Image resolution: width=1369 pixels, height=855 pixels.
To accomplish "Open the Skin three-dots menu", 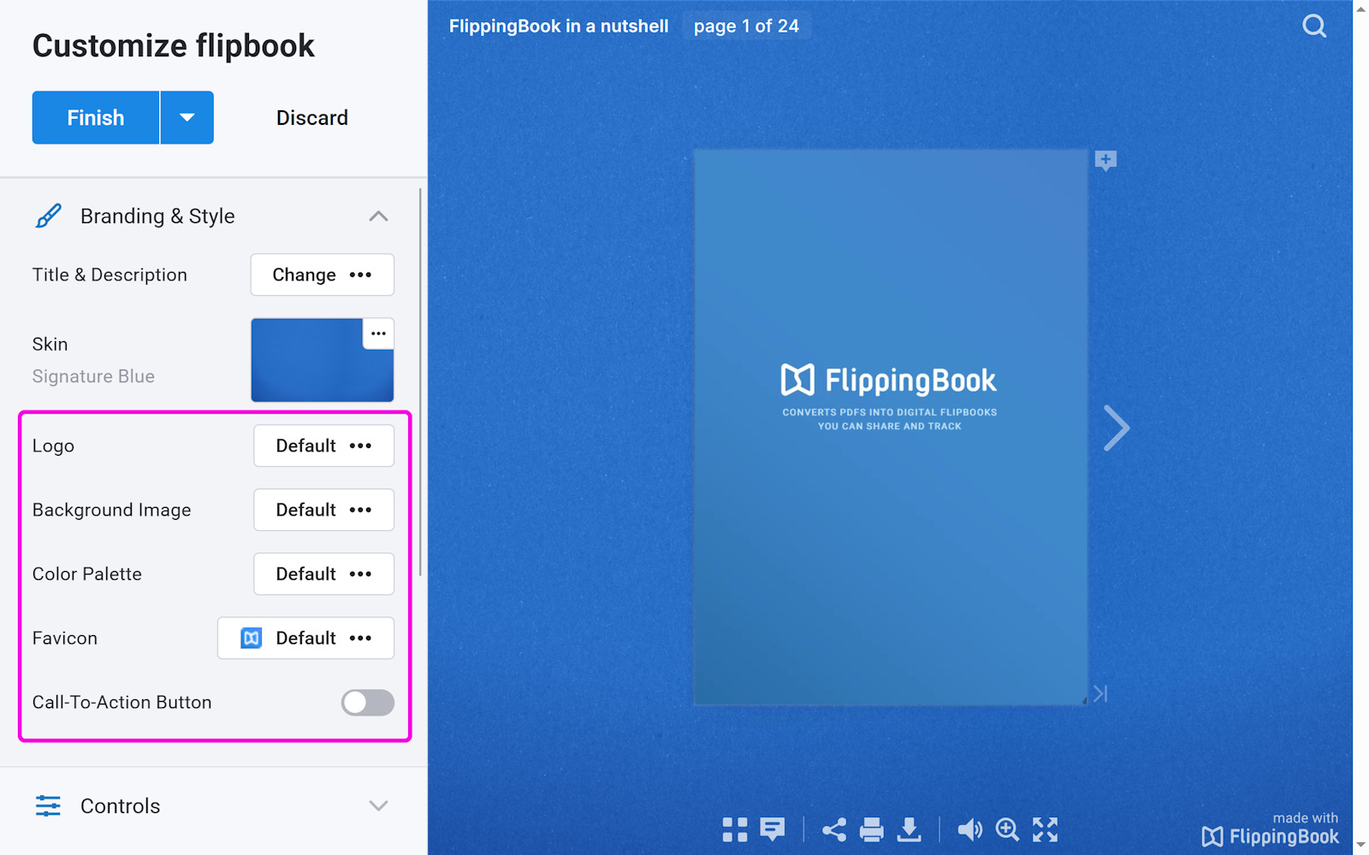I will click(378, 333).
